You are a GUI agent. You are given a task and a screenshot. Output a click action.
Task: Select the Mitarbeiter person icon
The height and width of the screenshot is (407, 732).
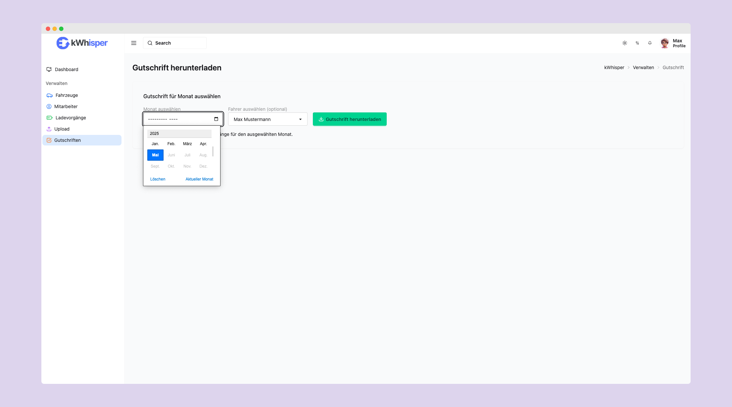tap(49, 106)
